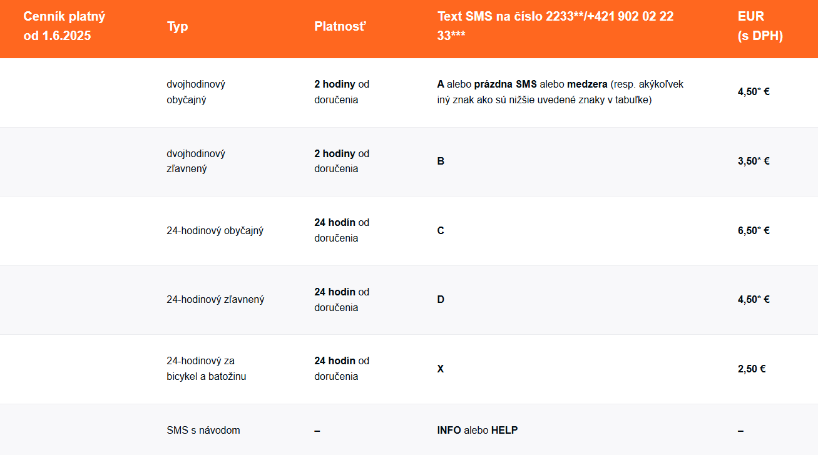818x455 pixels.
Task: Click the 3,50* € price
Action: (x=754, y=161)
